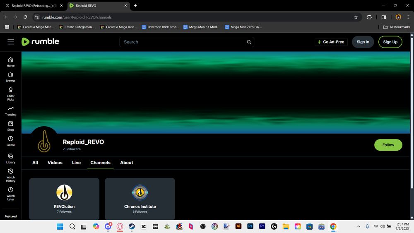Screen dimensions: 414x233
Task: Open the Rumble hamburger menu
Action: pos(11,42)
